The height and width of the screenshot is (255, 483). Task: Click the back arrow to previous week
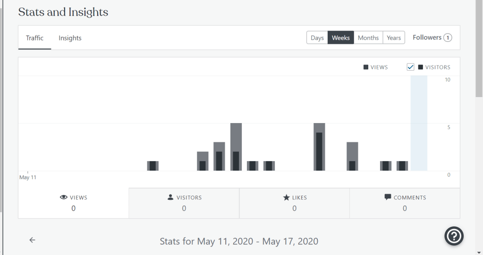(x=32, y=240)
